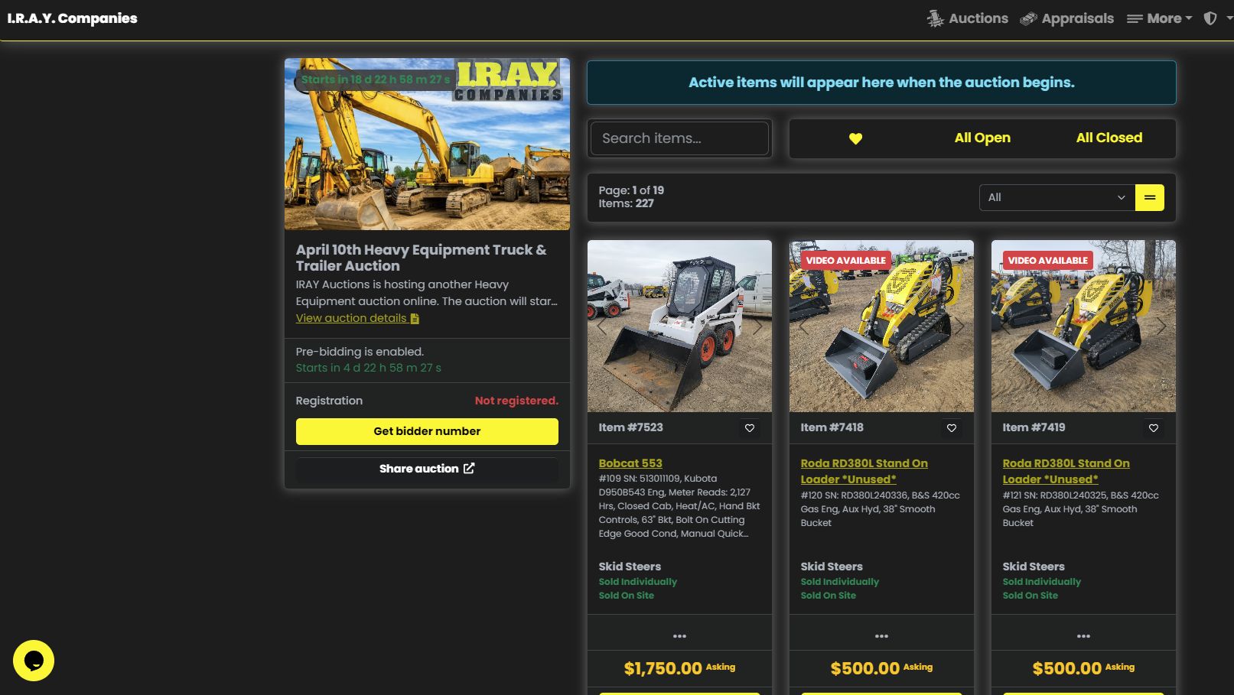This screenshot has height=695, width=1234.
Task: Favorite Item #7523 with heart icon
Action: (750, 428)
